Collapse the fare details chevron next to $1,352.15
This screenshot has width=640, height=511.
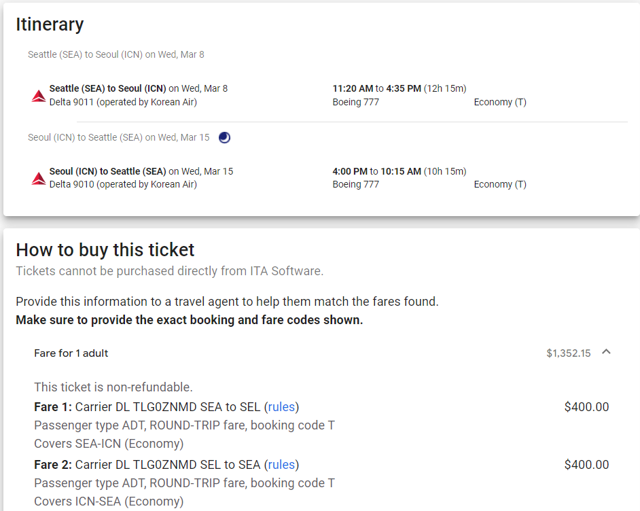(x=607, y=352)
